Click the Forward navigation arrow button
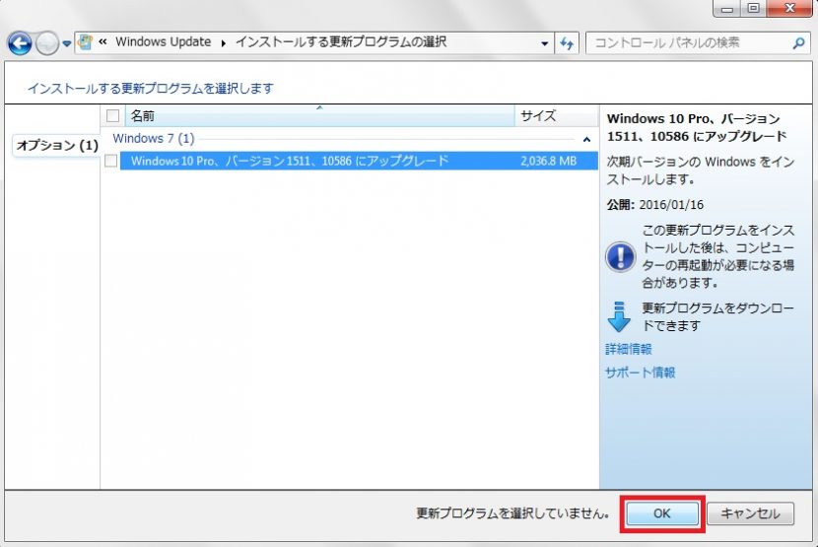 point(47,43)
